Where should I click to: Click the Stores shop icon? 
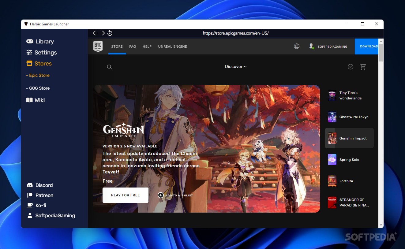pos(29,63)
